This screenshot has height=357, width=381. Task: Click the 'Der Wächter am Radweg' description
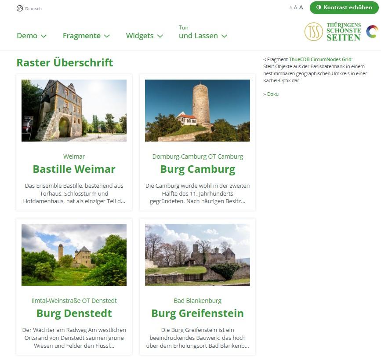[74, 338]
